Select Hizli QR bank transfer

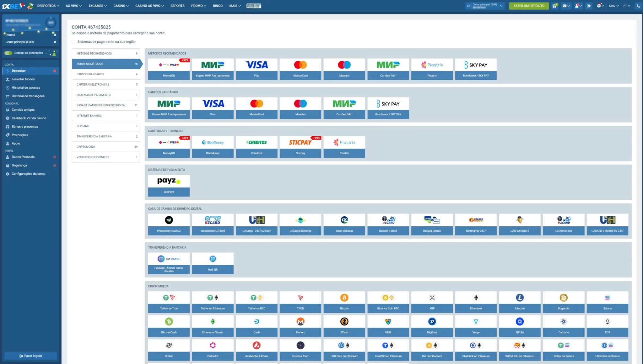click(213, 263)
